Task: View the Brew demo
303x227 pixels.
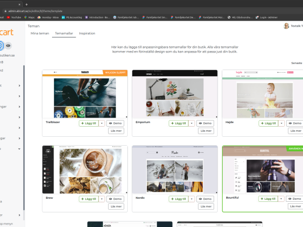Action: (x=115, y=199)
